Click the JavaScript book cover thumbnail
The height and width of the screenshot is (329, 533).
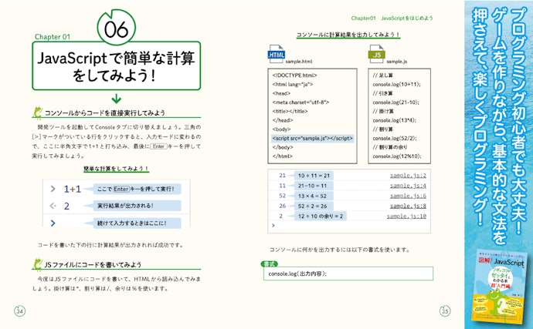point(499,287)
